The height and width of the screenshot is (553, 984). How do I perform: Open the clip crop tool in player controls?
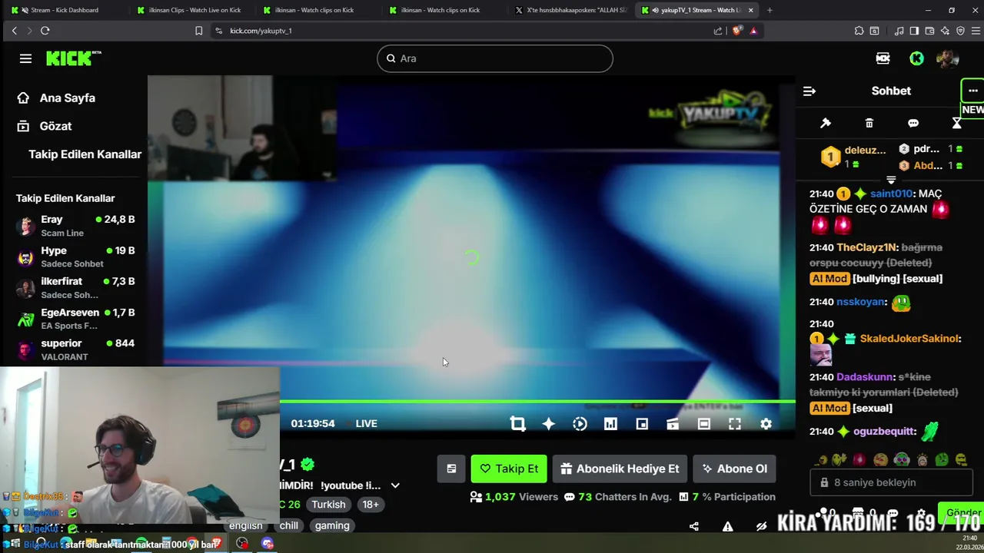(517, 424)
